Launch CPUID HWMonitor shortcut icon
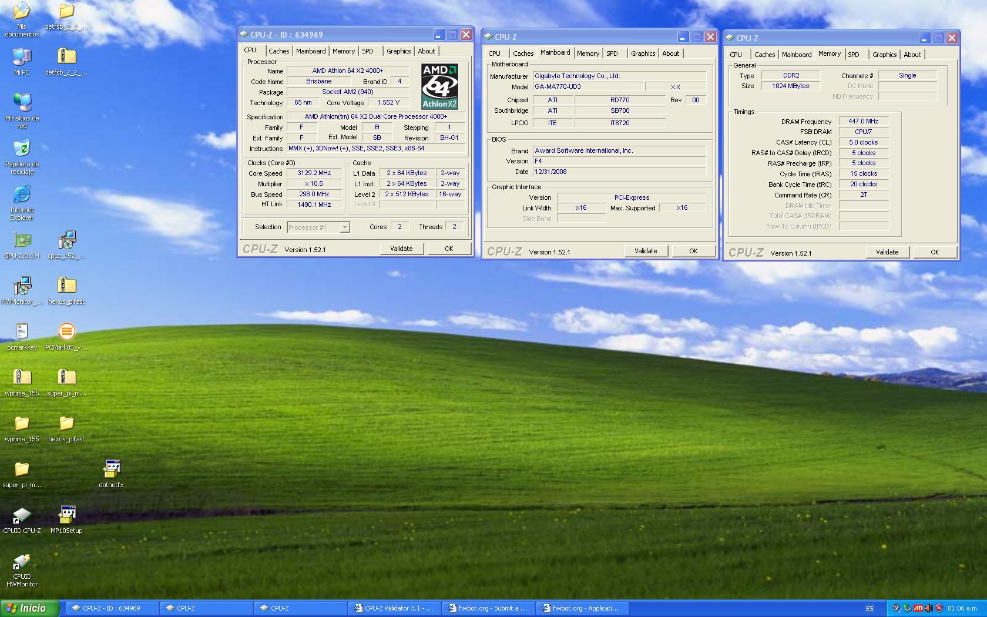Viewport: 987px width, 617px height. click(22, 569)
